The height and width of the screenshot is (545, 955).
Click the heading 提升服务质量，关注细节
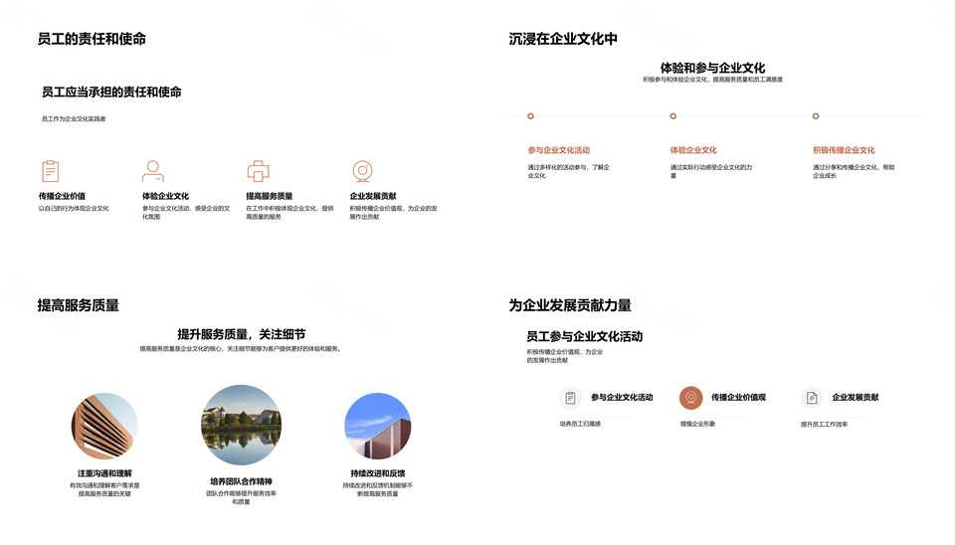pyautogui.click(x=241, y=334)
